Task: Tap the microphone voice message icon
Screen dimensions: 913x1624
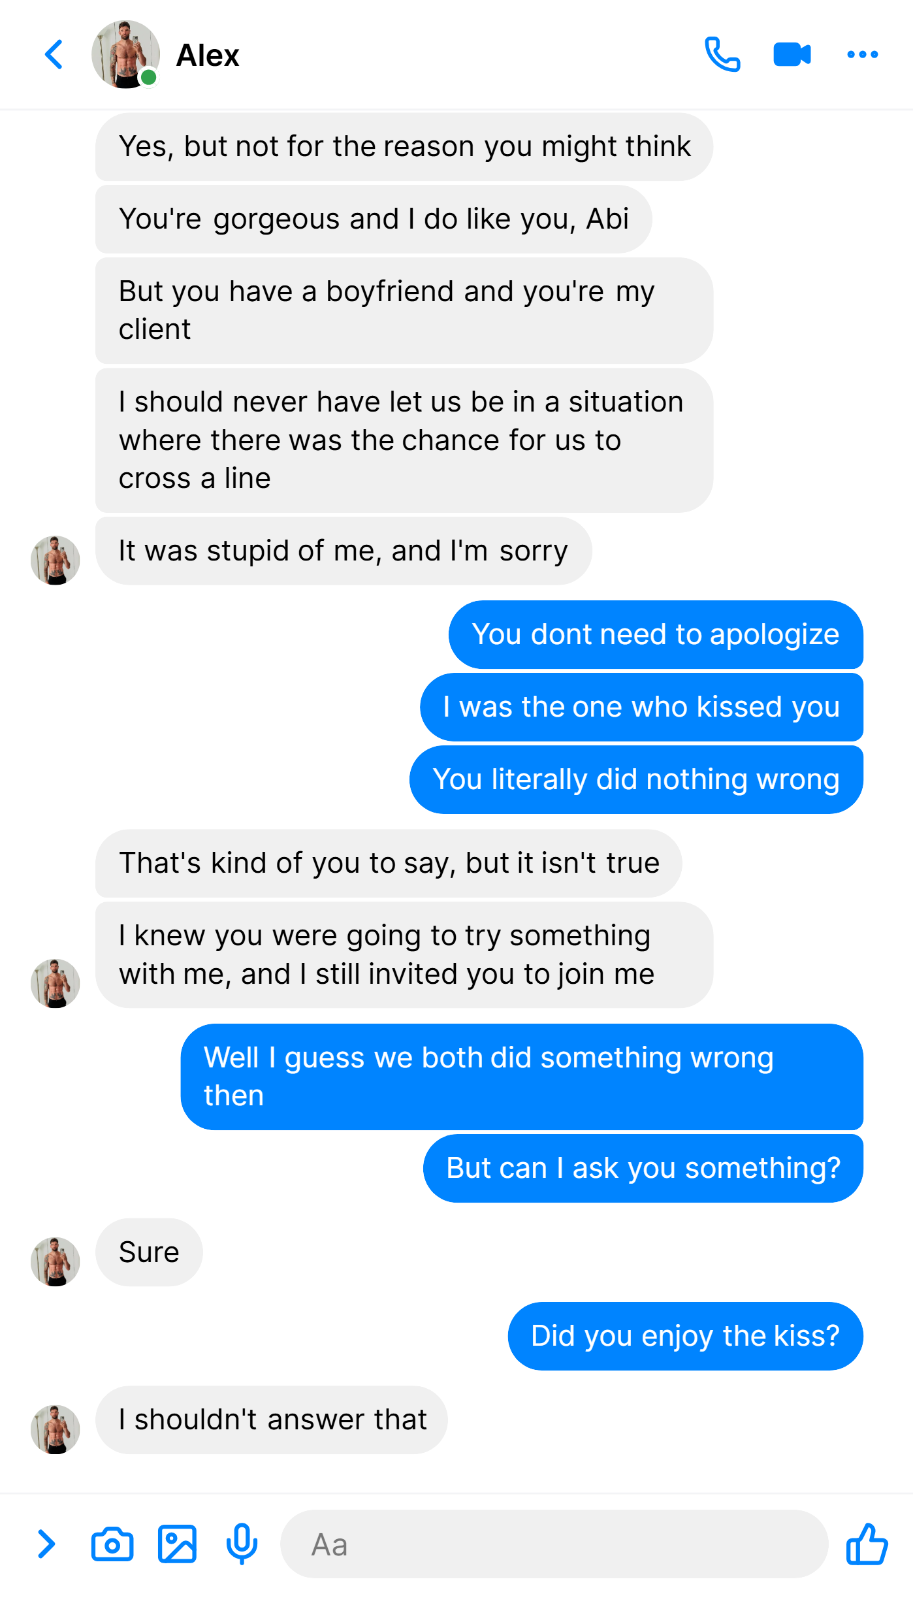Action: click(x=242, y=1544)
